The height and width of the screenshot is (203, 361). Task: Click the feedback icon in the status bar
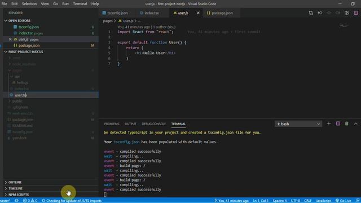pyautogui.click(x=357, y=201)
